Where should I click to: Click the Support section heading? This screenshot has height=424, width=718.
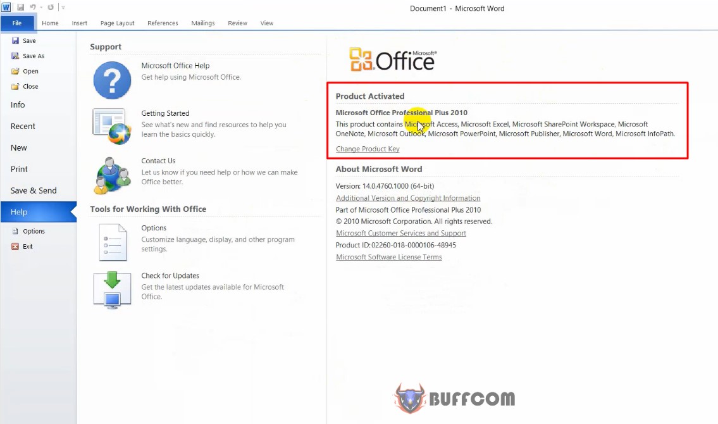click(106, 47)
